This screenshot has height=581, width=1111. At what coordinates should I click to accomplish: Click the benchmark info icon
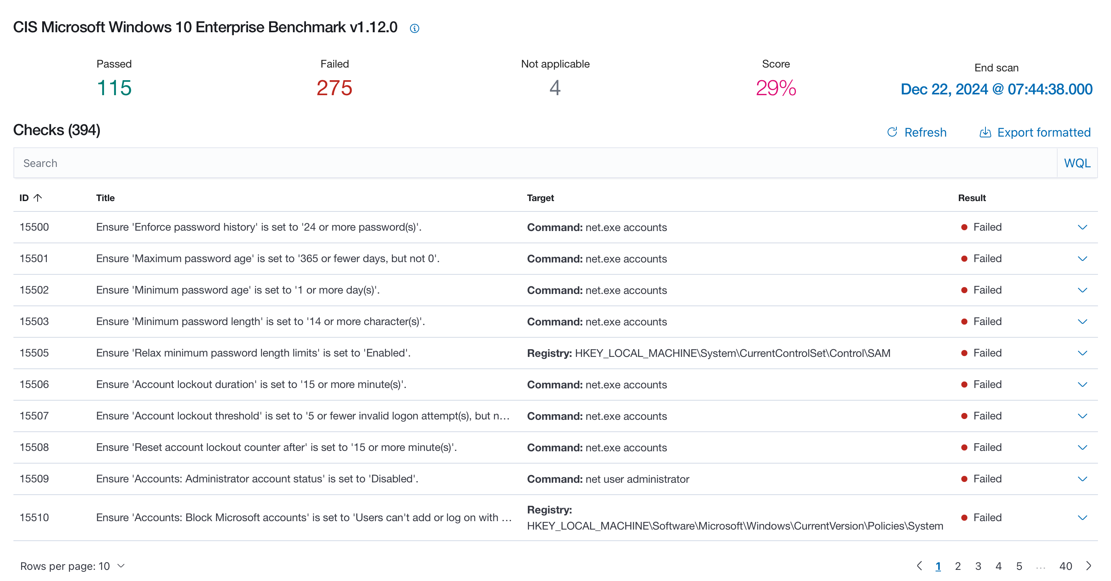click(414, 28)
